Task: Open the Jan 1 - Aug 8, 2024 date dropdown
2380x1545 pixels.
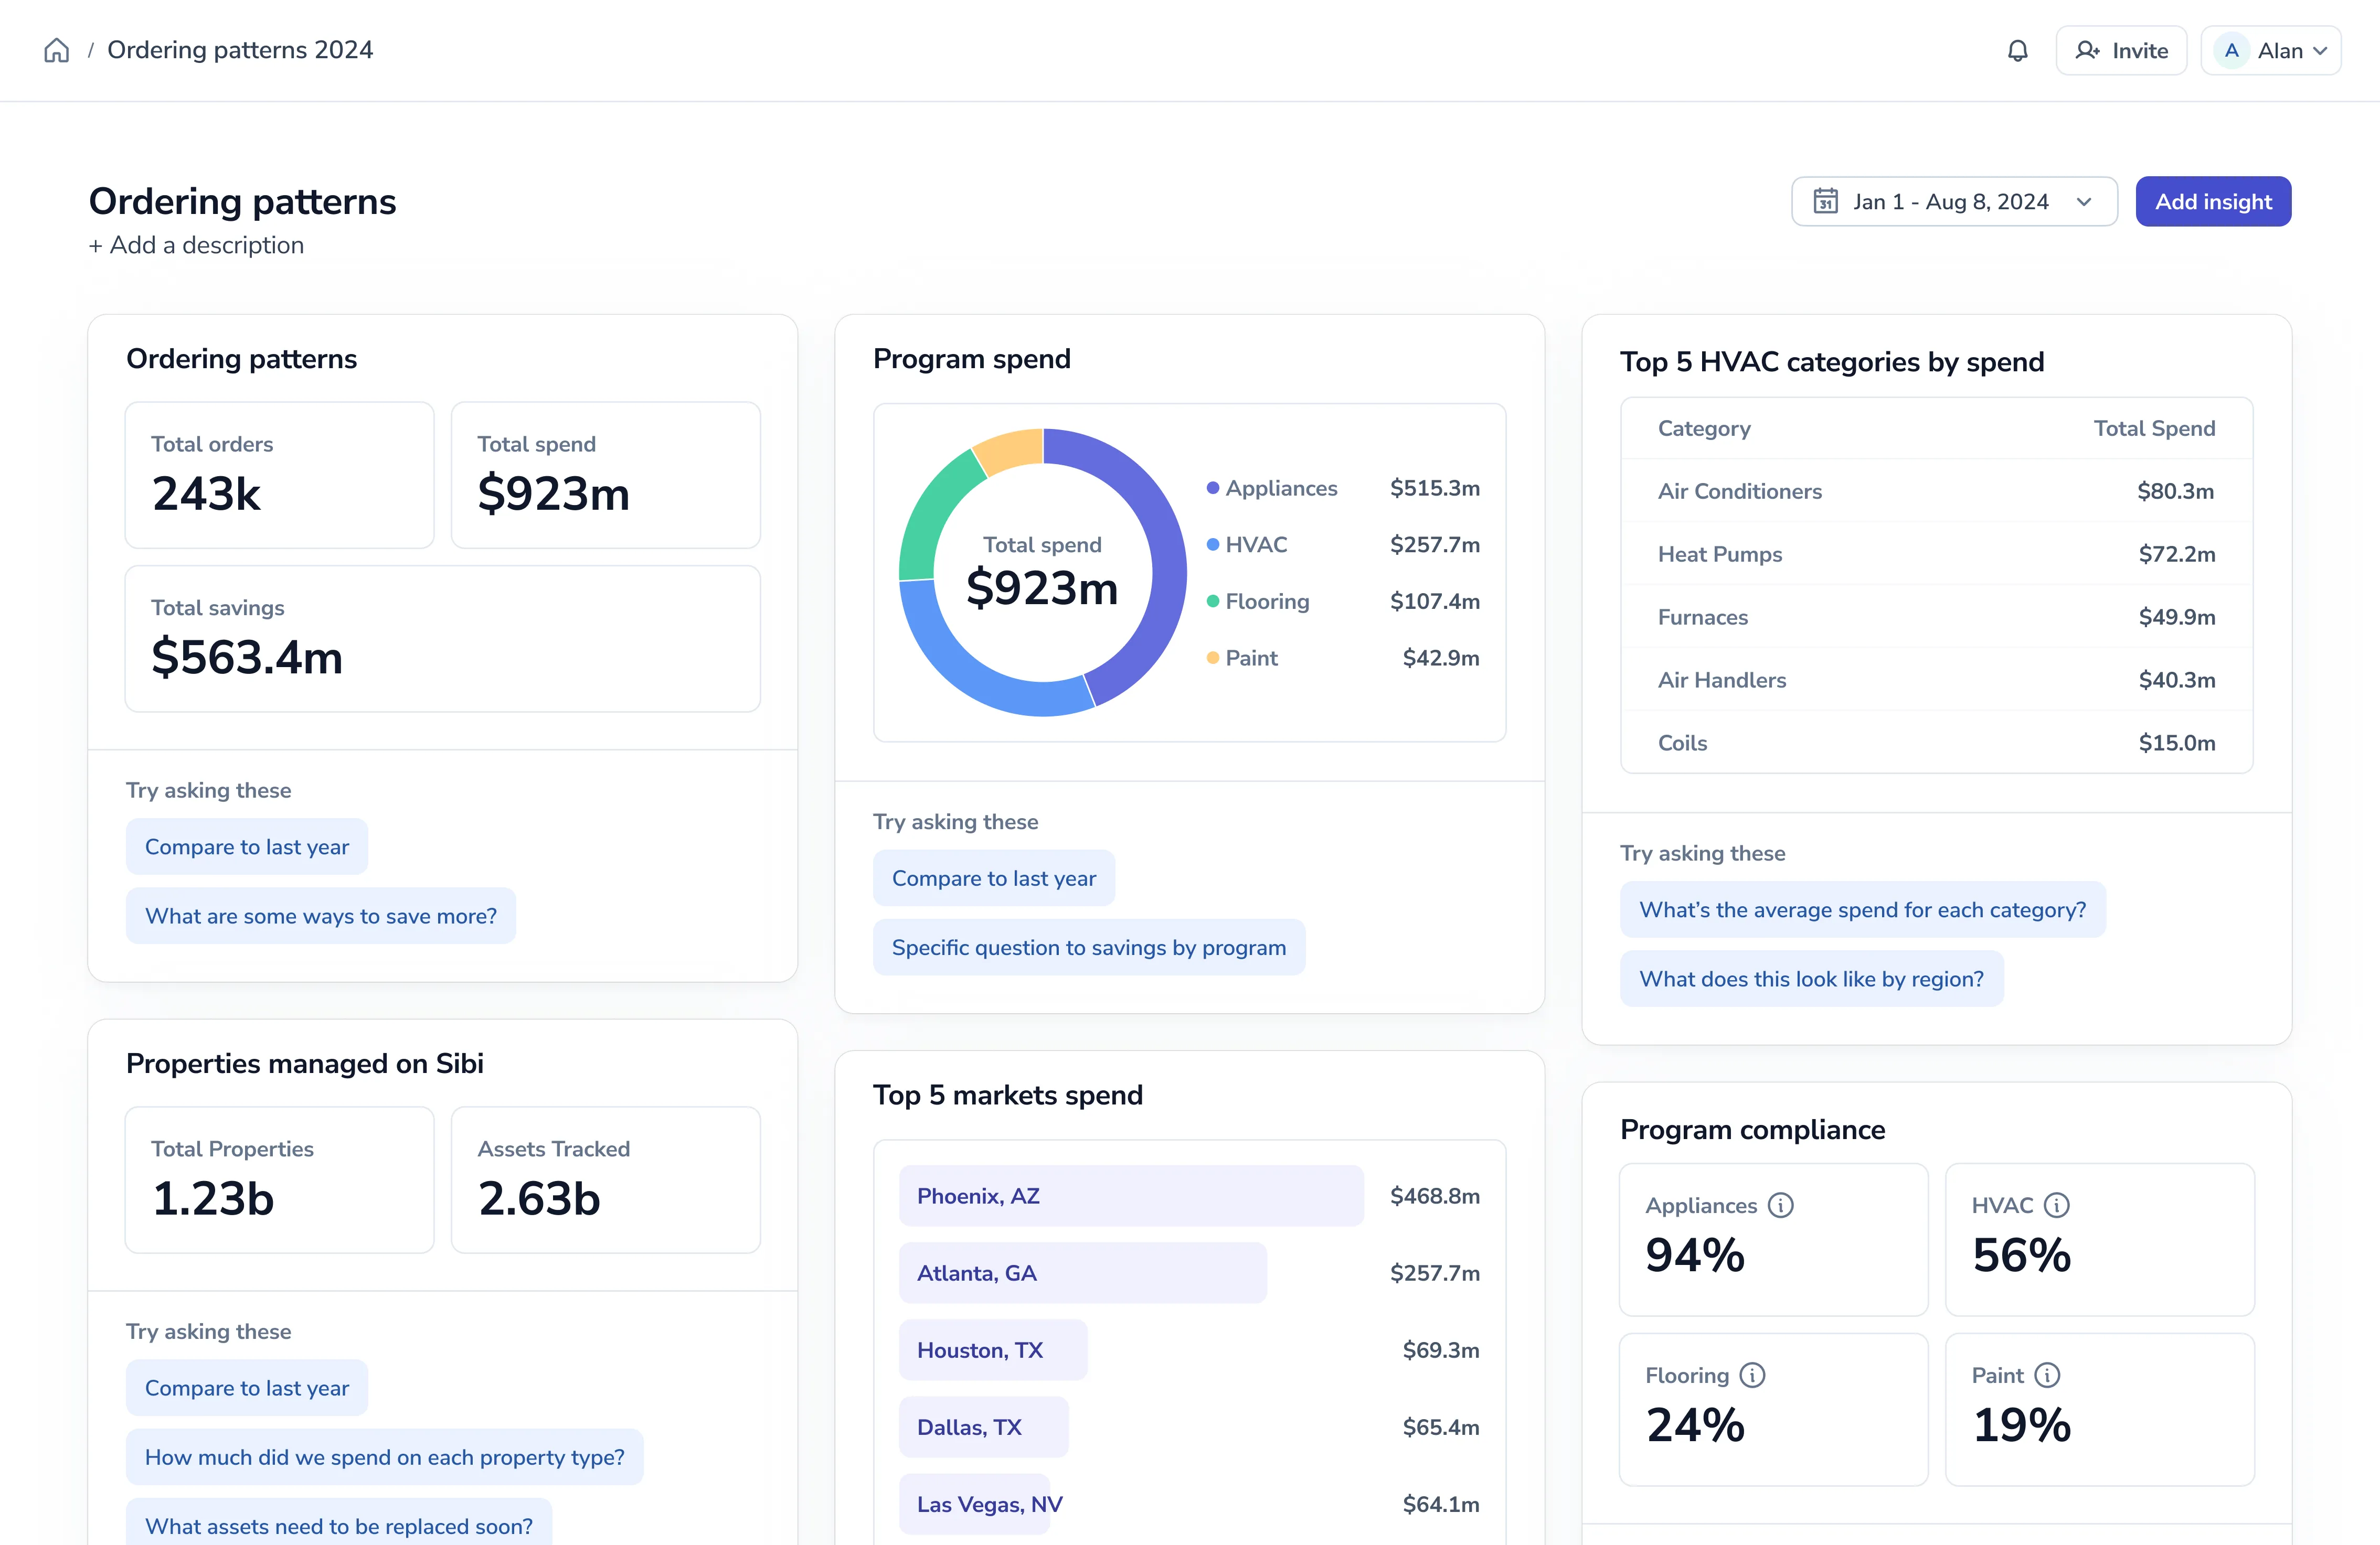Action: [1954, 202]
